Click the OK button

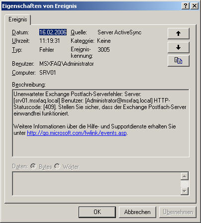[97, 212]
